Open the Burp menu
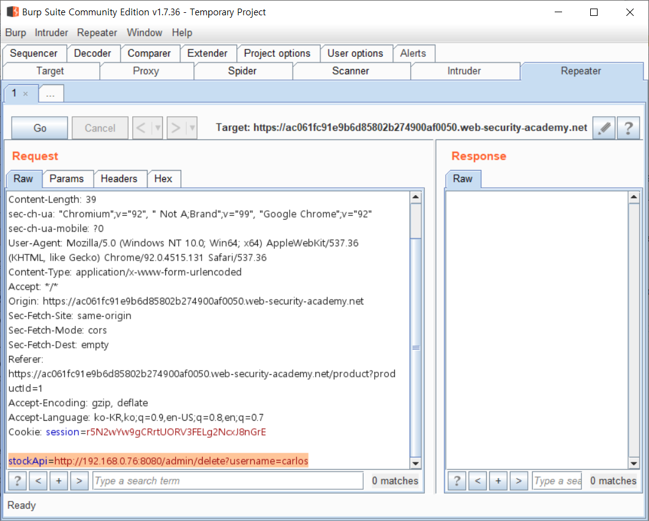The width and height of the screenshot is (649, 521). 16,32
